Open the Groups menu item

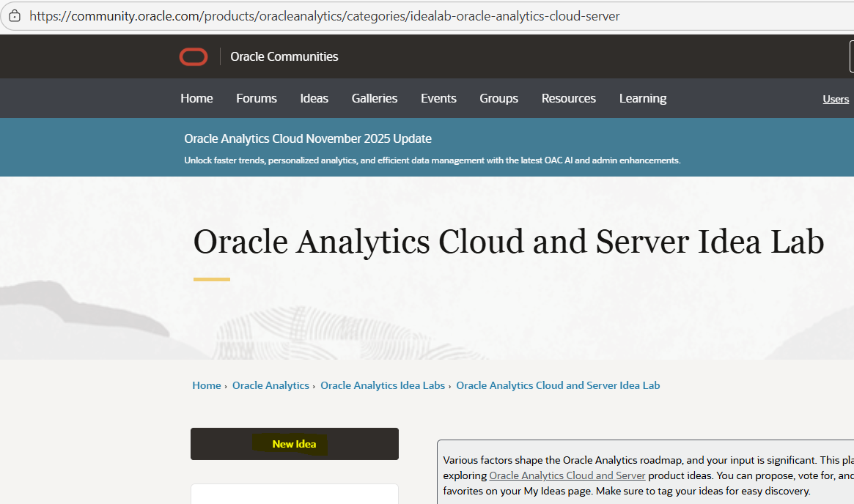(x=499, y=98)
